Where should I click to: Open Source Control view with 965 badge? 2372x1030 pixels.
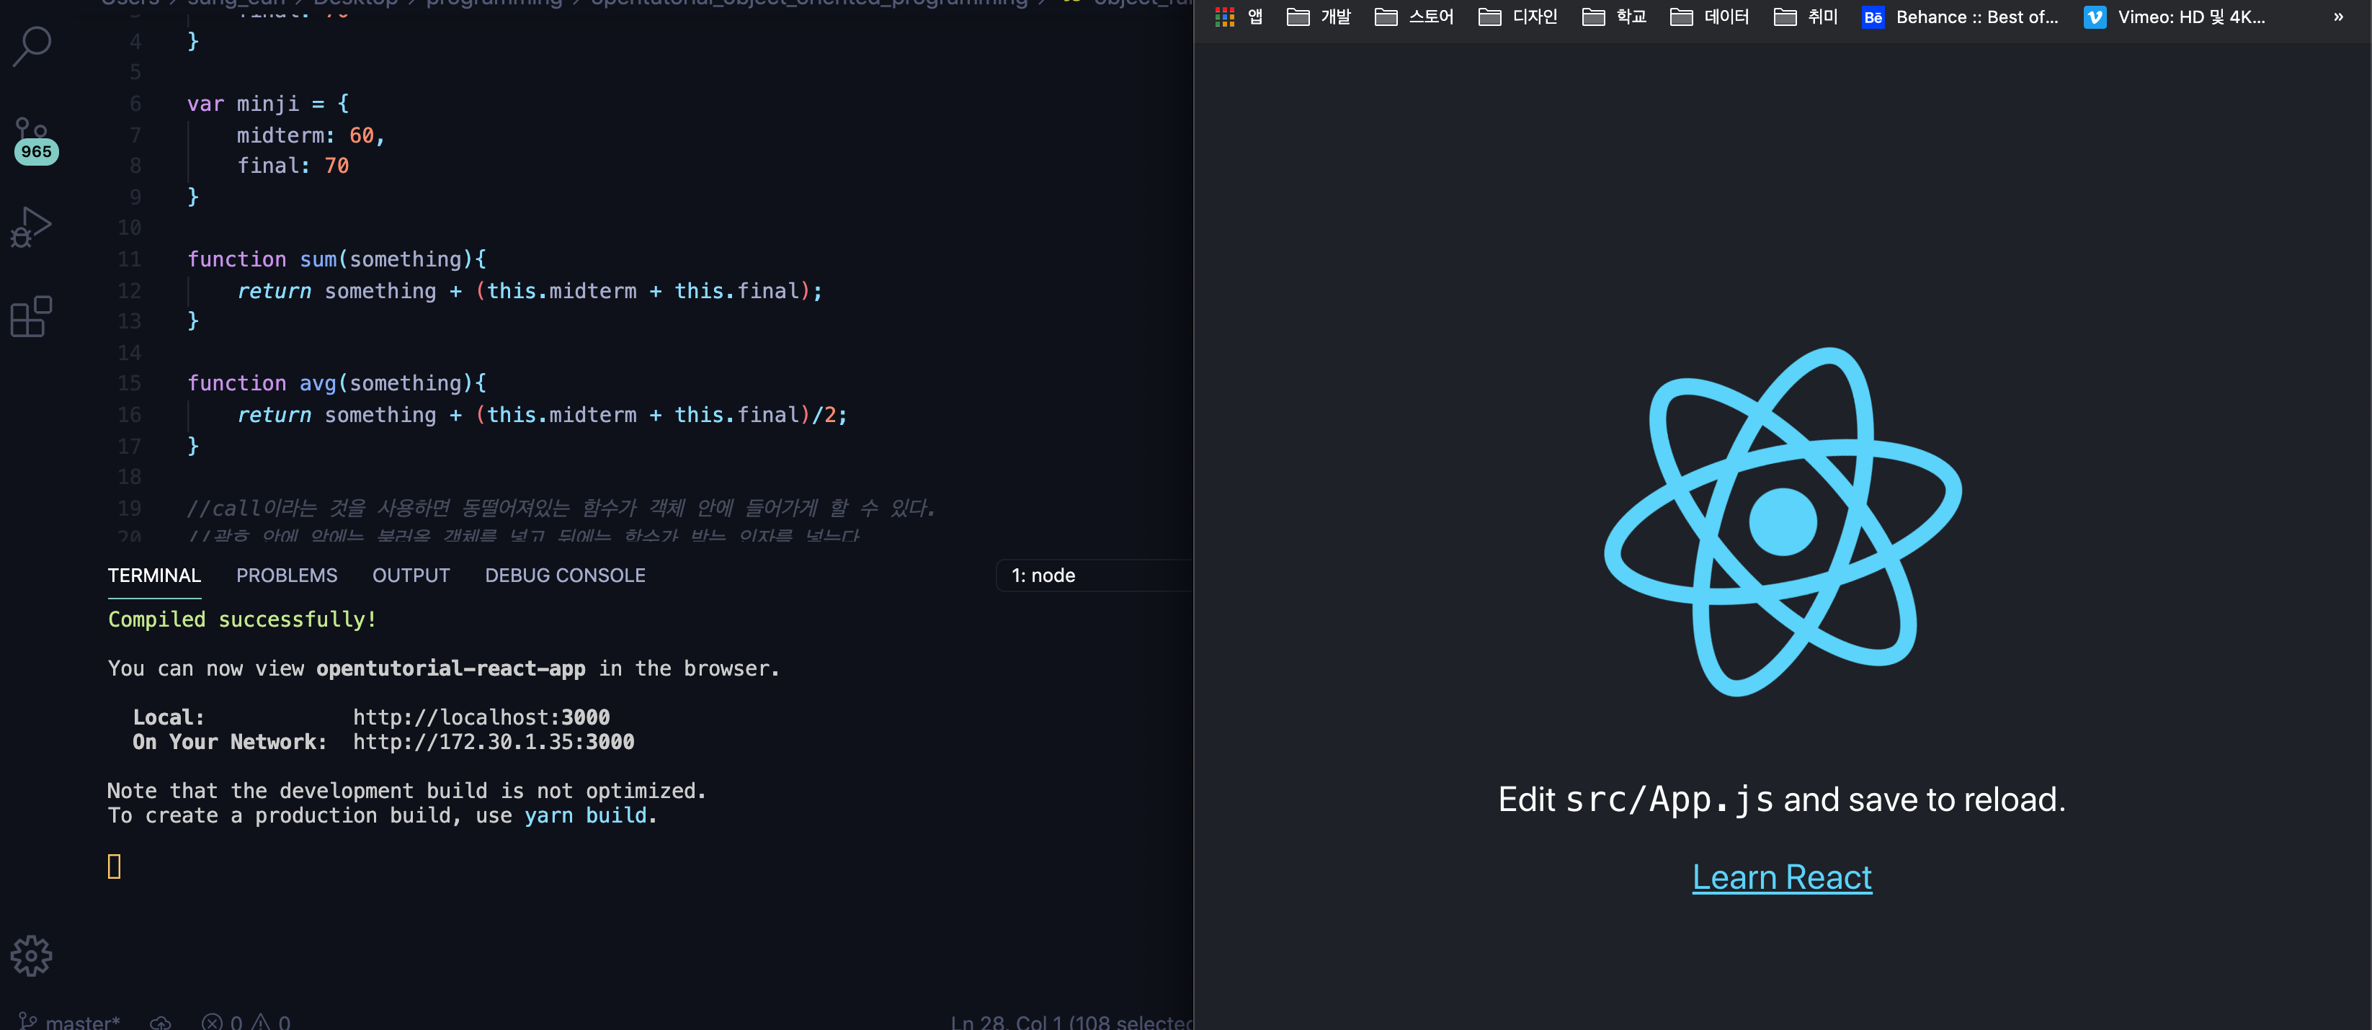34,140
